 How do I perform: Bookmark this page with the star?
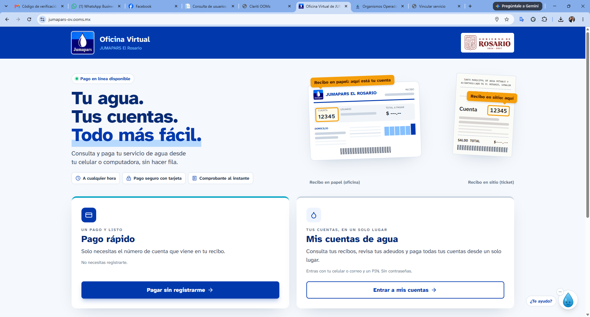(x=507, y=19)
